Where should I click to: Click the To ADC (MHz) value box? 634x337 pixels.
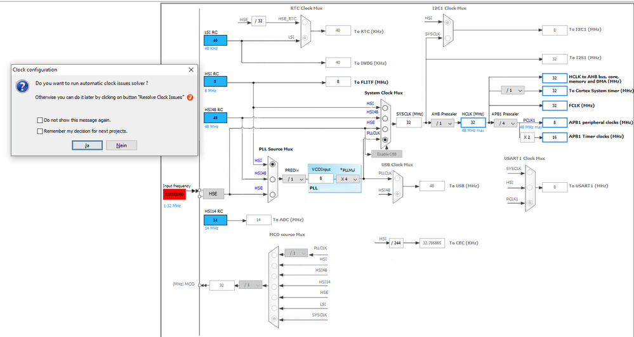259,220
